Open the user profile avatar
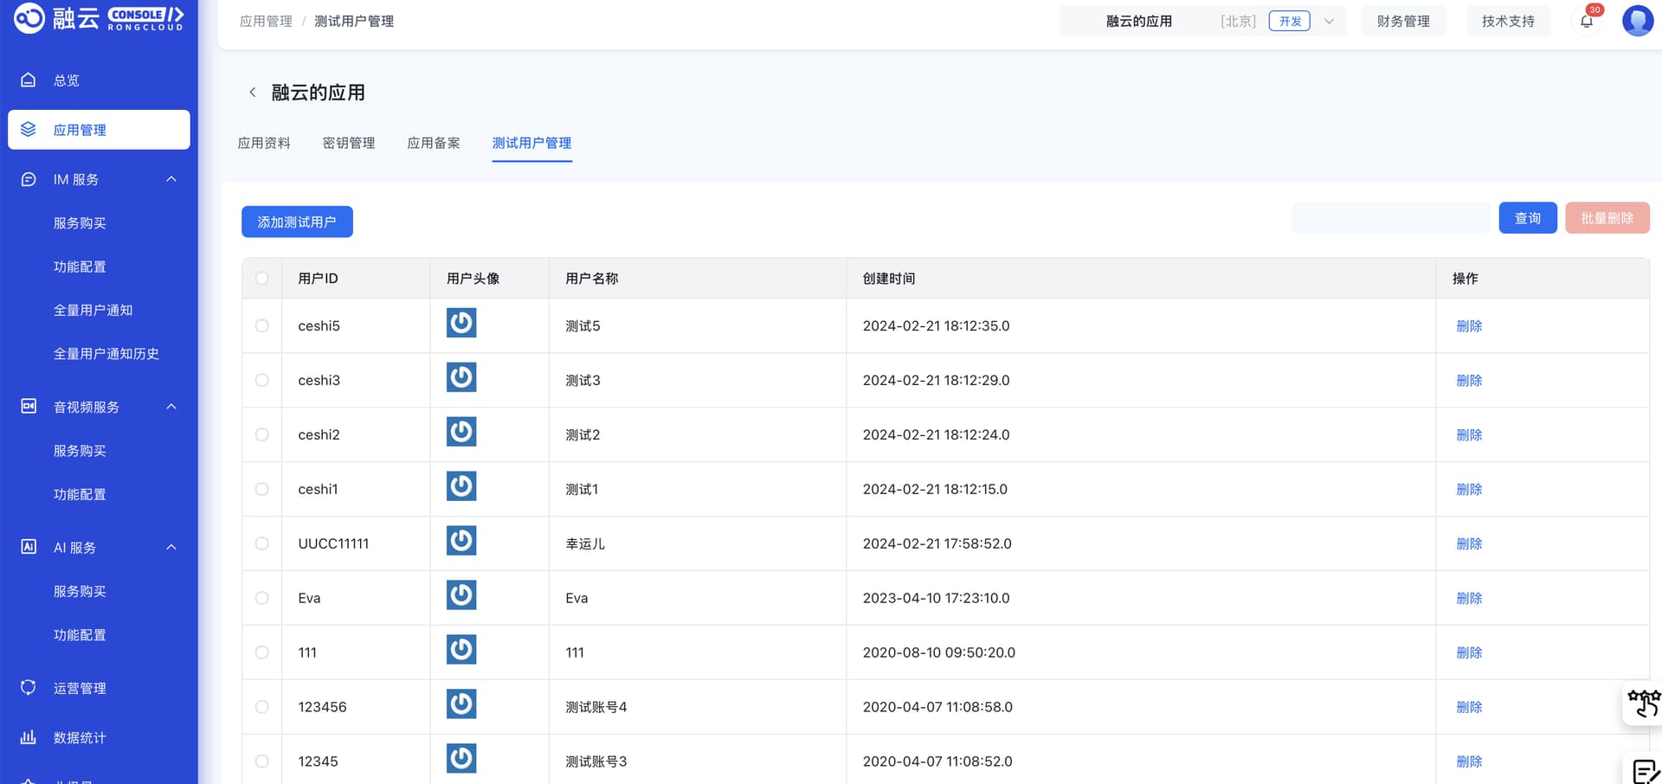 pos(1637,21)
